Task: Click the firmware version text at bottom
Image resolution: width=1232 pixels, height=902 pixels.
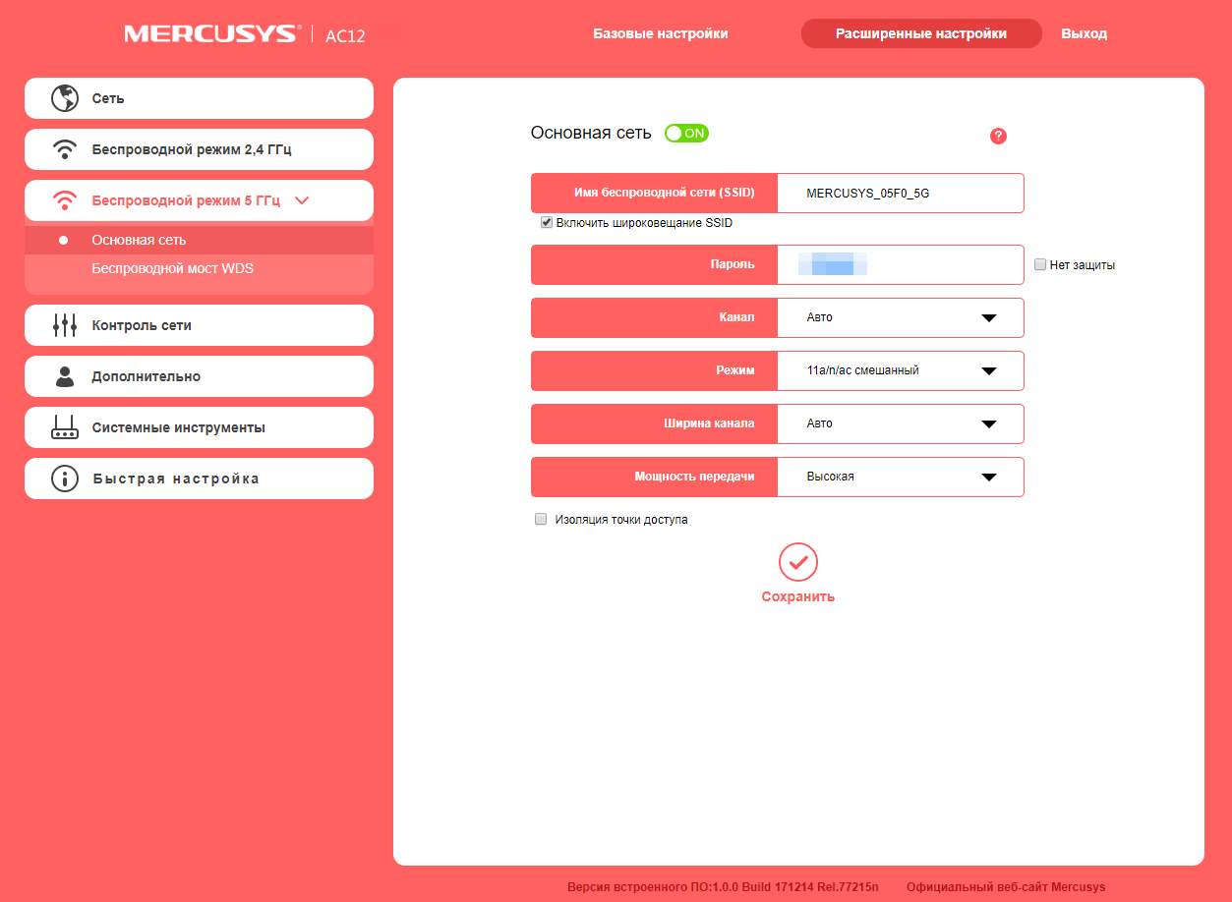Action: tap(724, 886)
